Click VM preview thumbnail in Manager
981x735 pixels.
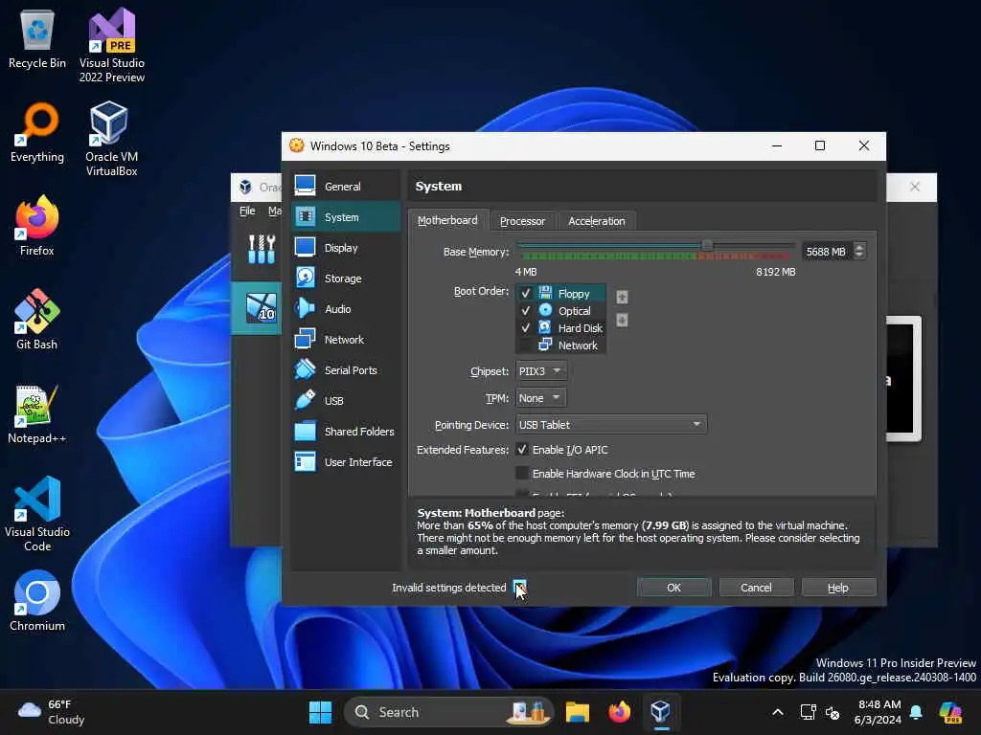pyautogui.click(x=903, y=379)
